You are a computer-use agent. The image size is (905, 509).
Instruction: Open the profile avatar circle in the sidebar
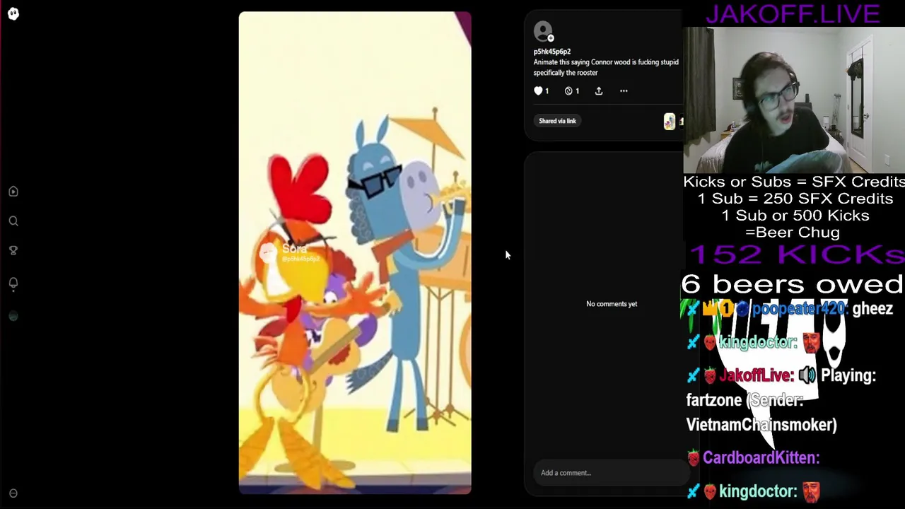13,316
